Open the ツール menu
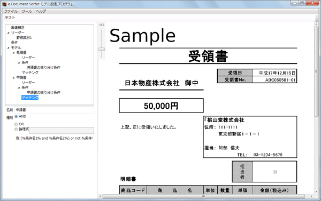This screenshot has width=321, height=201. [27, 11]
